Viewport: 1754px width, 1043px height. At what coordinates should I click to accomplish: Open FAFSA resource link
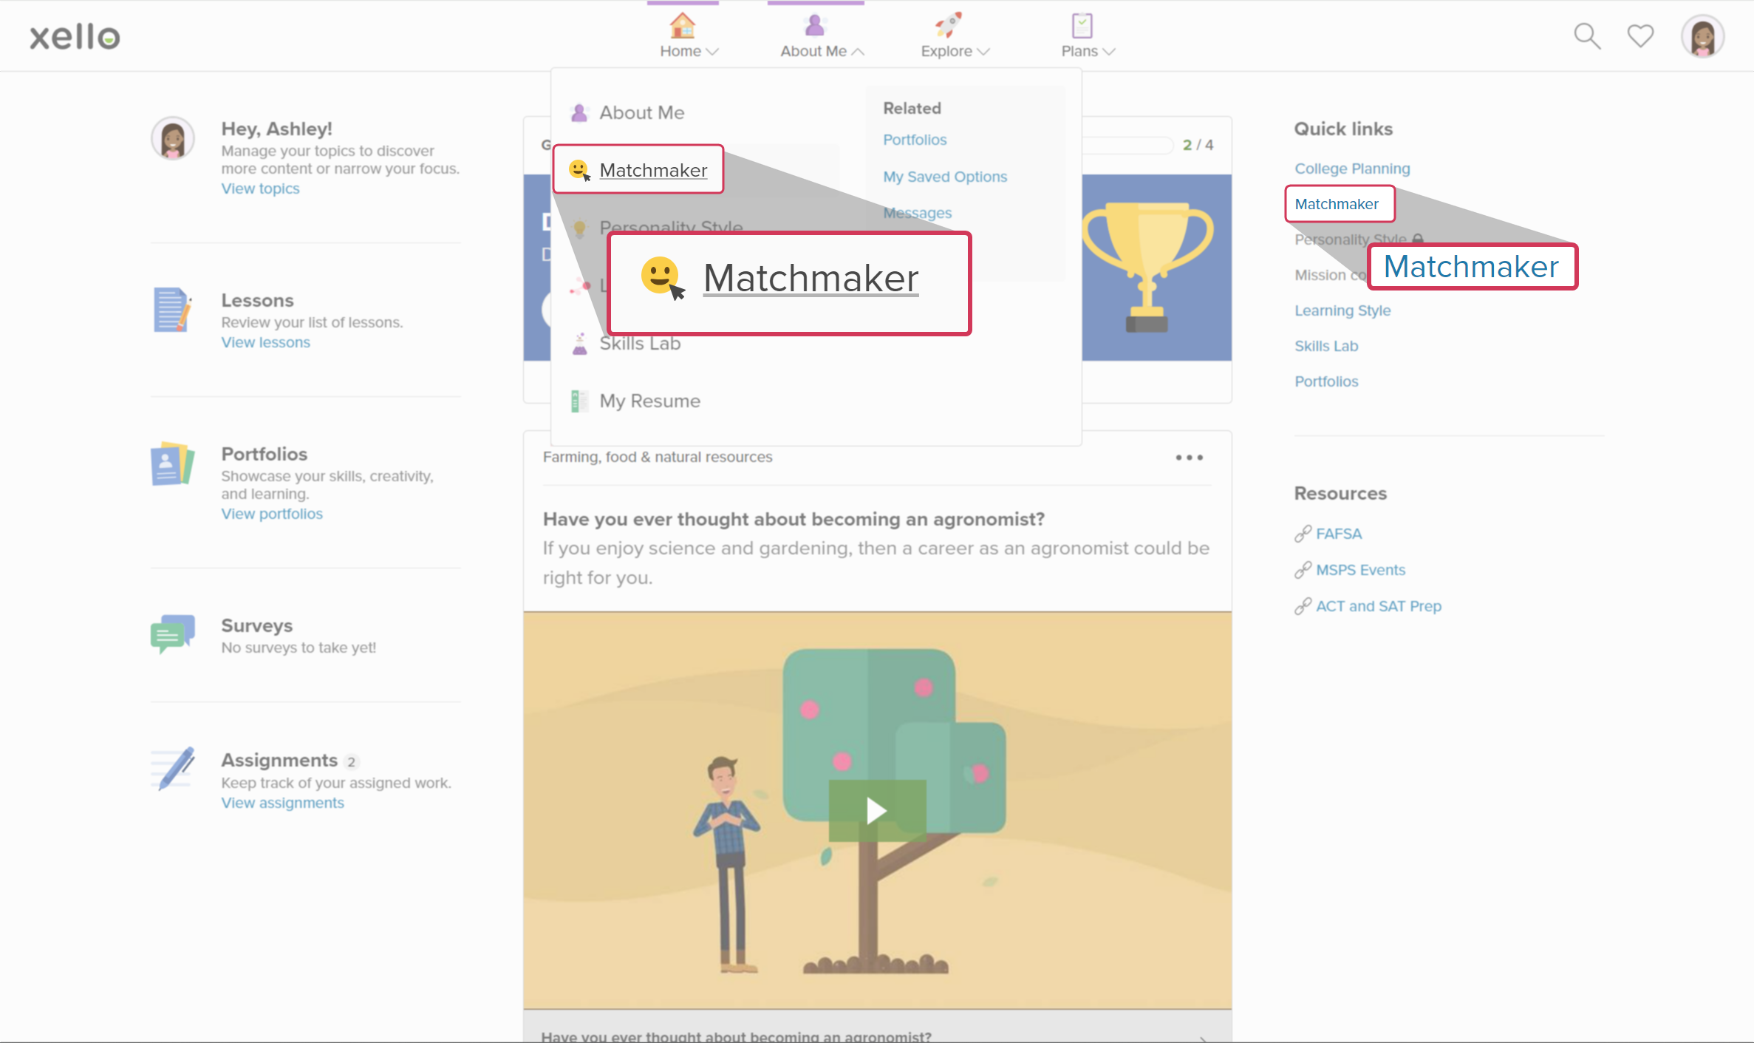point(1339,534)
